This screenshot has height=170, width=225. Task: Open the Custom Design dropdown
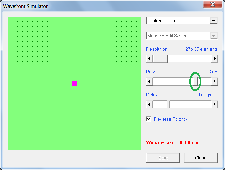pyautogui.click(x=182, y=21)
